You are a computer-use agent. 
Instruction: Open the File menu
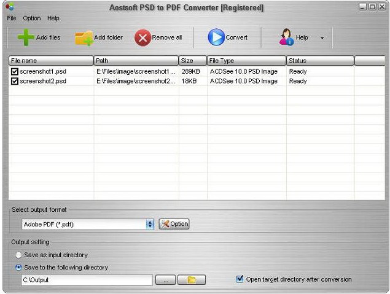12,18
